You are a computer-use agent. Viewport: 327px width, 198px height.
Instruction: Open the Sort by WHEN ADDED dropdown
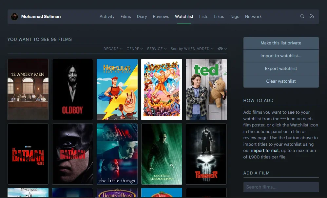point(192,49)
